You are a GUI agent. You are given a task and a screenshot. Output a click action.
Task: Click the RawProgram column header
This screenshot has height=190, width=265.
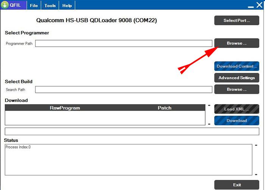point(65,108)
